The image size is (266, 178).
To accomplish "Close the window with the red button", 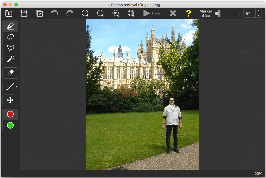I will (5, 5).
